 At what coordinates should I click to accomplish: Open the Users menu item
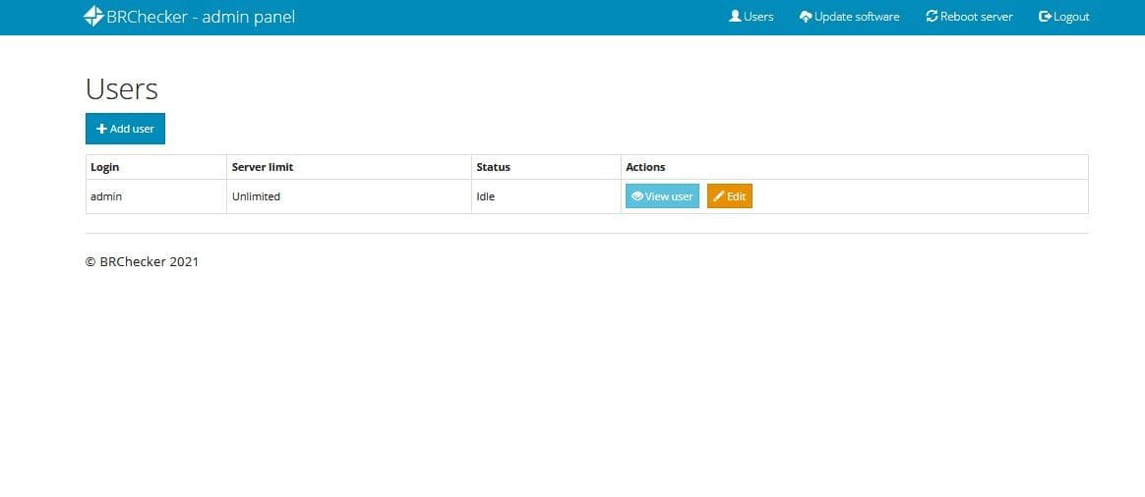pyautogui.click(x=751, y=16)
